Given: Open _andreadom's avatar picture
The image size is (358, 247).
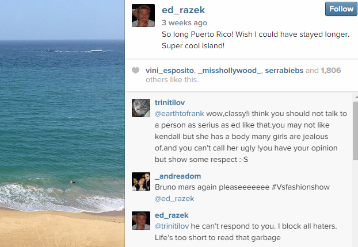Looking at the screenshot, I should point(141,182).
